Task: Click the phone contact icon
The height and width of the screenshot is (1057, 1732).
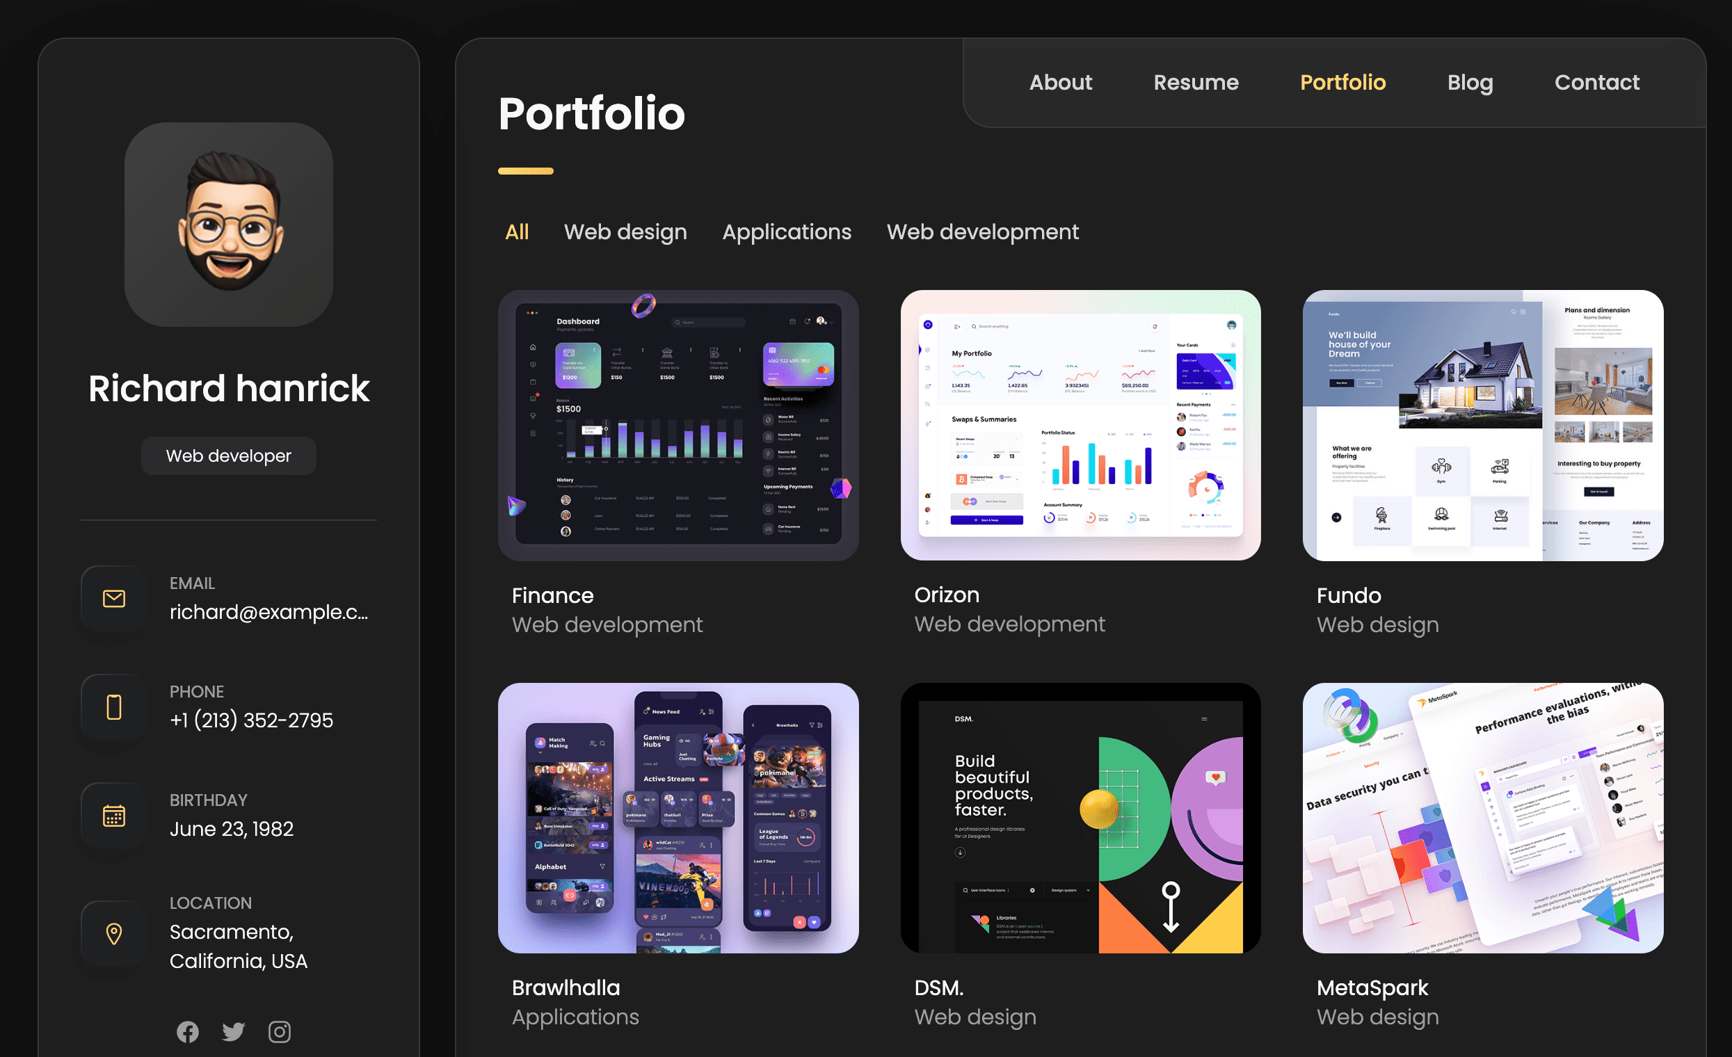Action: 114,706
